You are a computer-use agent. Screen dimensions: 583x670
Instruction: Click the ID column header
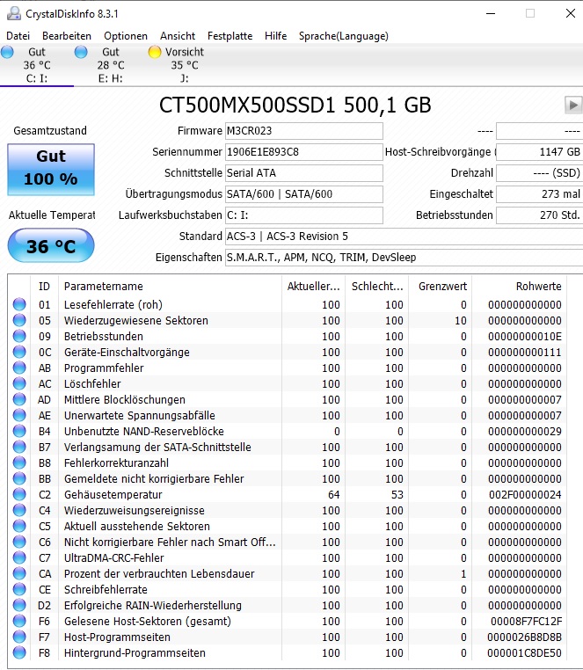[x=45, y=287]
